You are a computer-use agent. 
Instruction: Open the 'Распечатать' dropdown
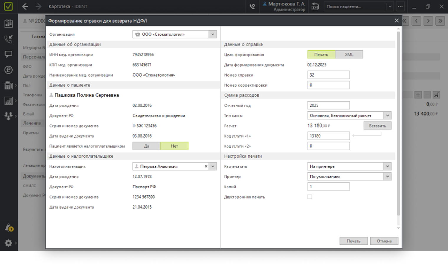pos(388,167)
